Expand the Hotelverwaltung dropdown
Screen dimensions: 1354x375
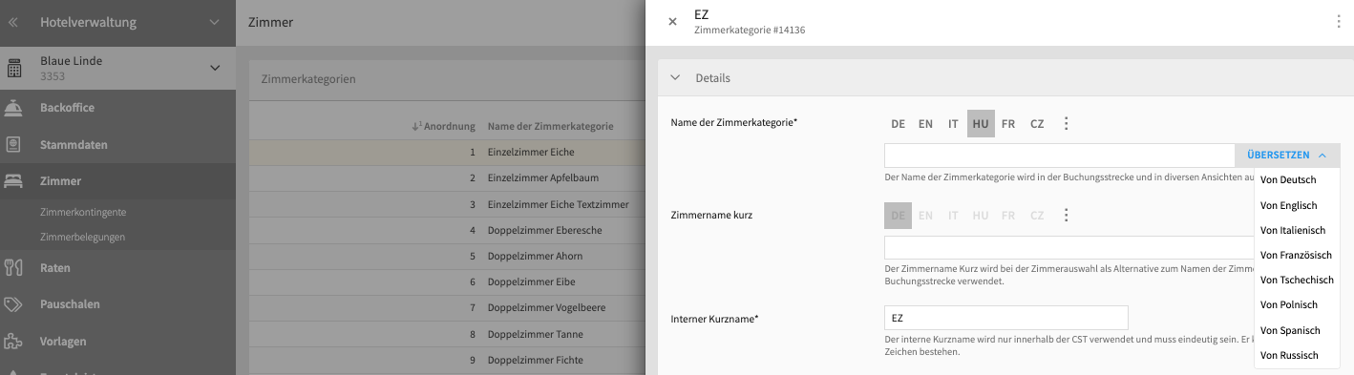tap(215, 22)
